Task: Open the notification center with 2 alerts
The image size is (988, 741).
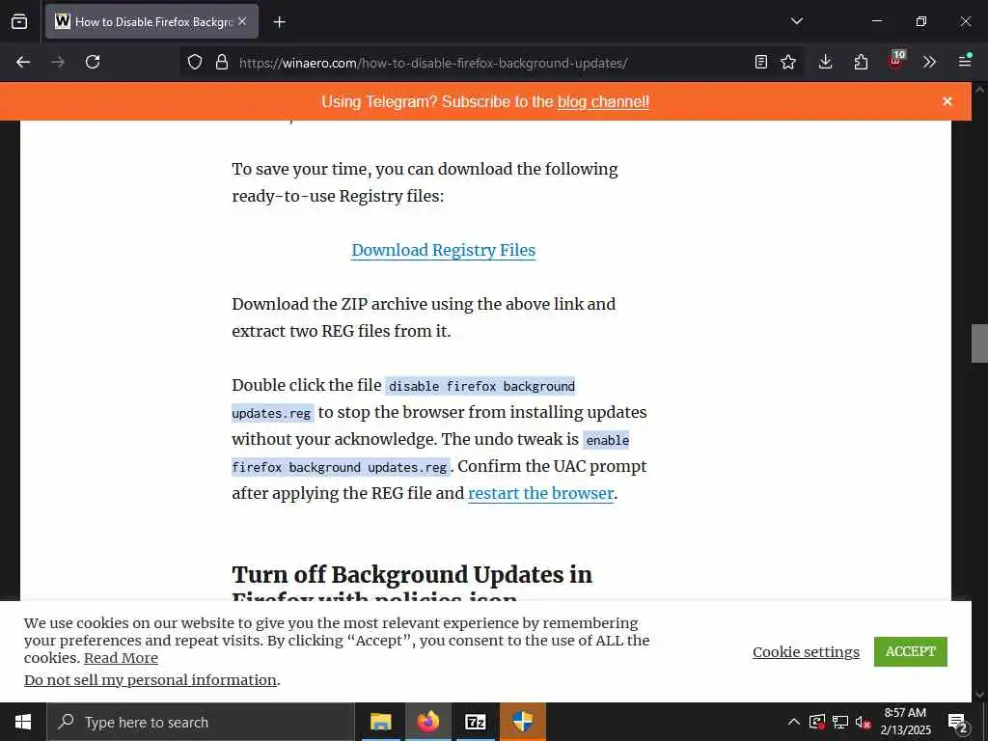Action: tap(957, 723)
